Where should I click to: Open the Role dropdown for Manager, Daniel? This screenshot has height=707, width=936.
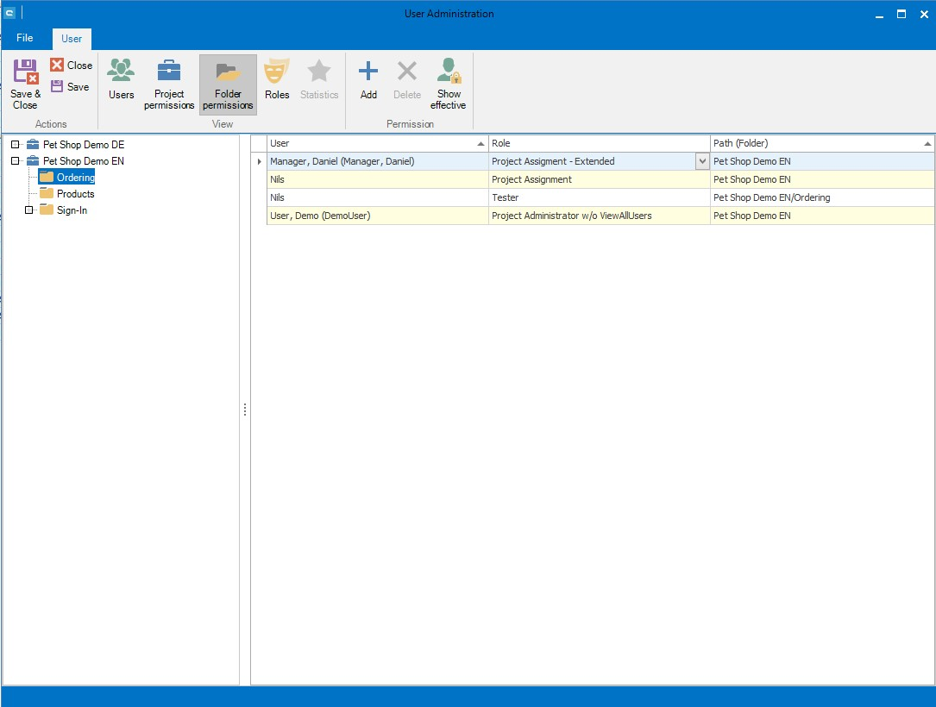702,161
